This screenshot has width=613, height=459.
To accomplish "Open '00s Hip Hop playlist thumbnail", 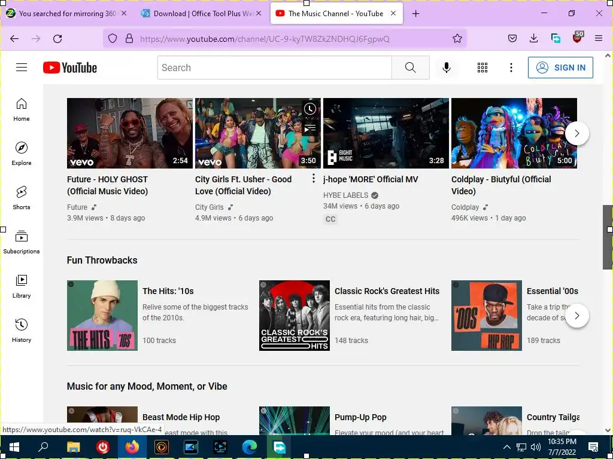I will click(486, 316).
